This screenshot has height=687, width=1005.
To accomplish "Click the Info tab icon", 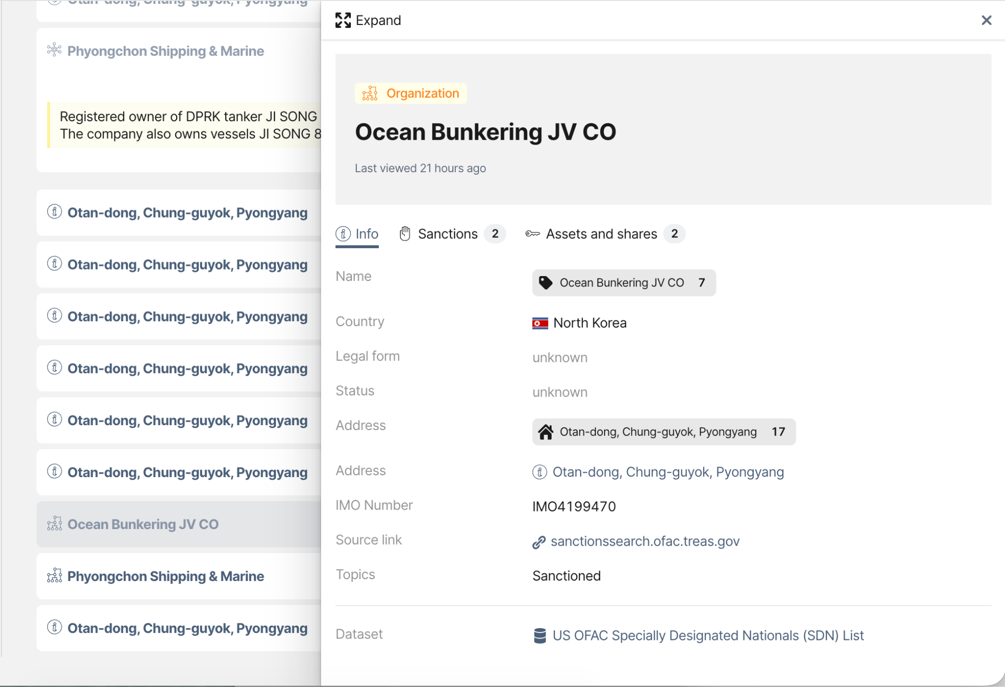I will click(343, 234).
